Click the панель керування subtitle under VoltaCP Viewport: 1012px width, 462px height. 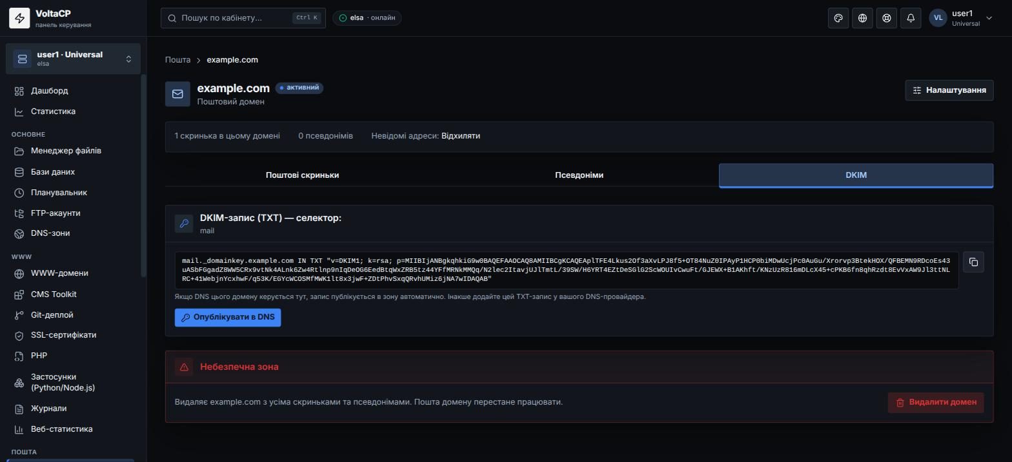pos(63,25)
